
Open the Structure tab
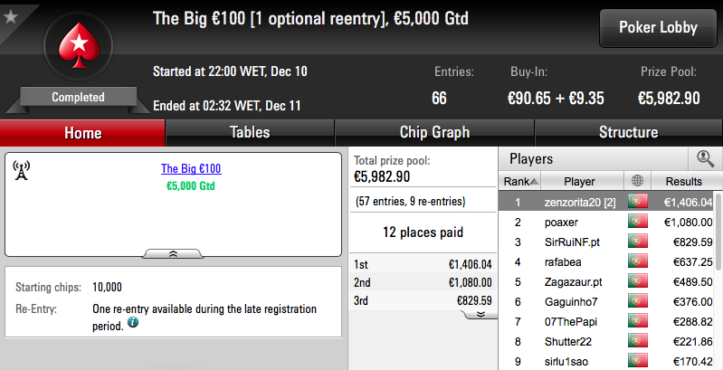pos(629,133)
